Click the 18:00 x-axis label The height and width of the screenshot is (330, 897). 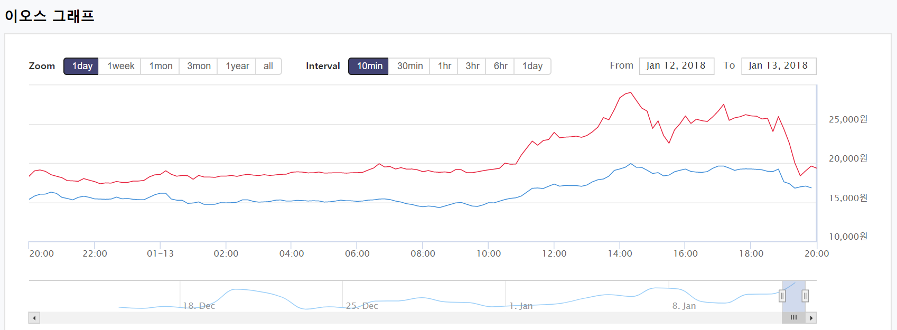click(751, 253)
